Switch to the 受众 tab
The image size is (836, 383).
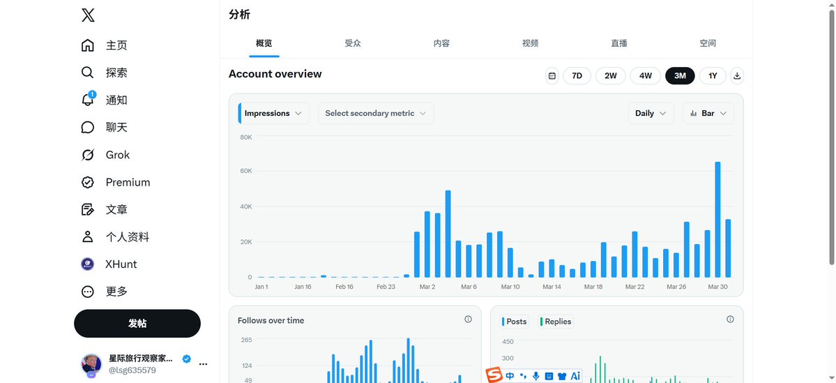click(353, 44)
